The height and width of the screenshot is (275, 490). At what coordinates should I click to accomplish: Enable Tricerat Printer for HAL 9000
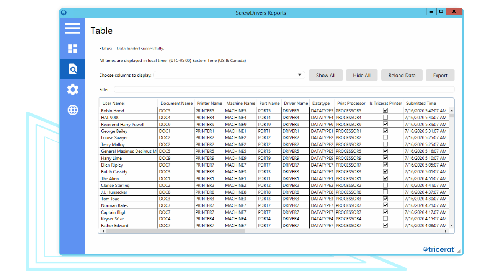coord(385,117)
